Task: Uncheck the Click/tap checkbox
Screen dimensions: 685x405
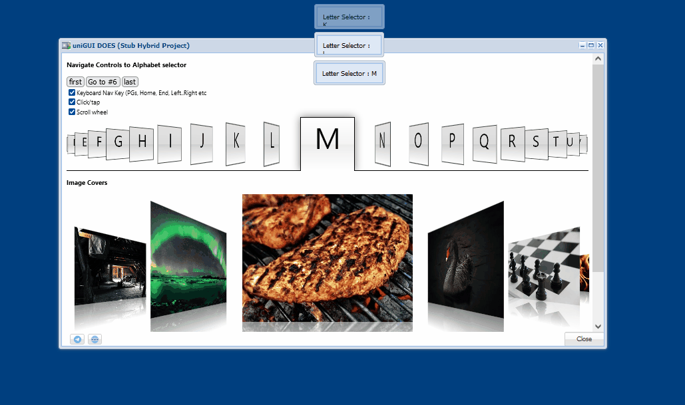Action: (72, 102)
